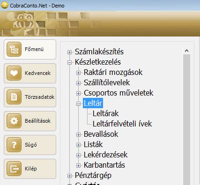Expand the Számlakészítés node
200x185 pixels.
pyautogui.click(x=69, y=52)
